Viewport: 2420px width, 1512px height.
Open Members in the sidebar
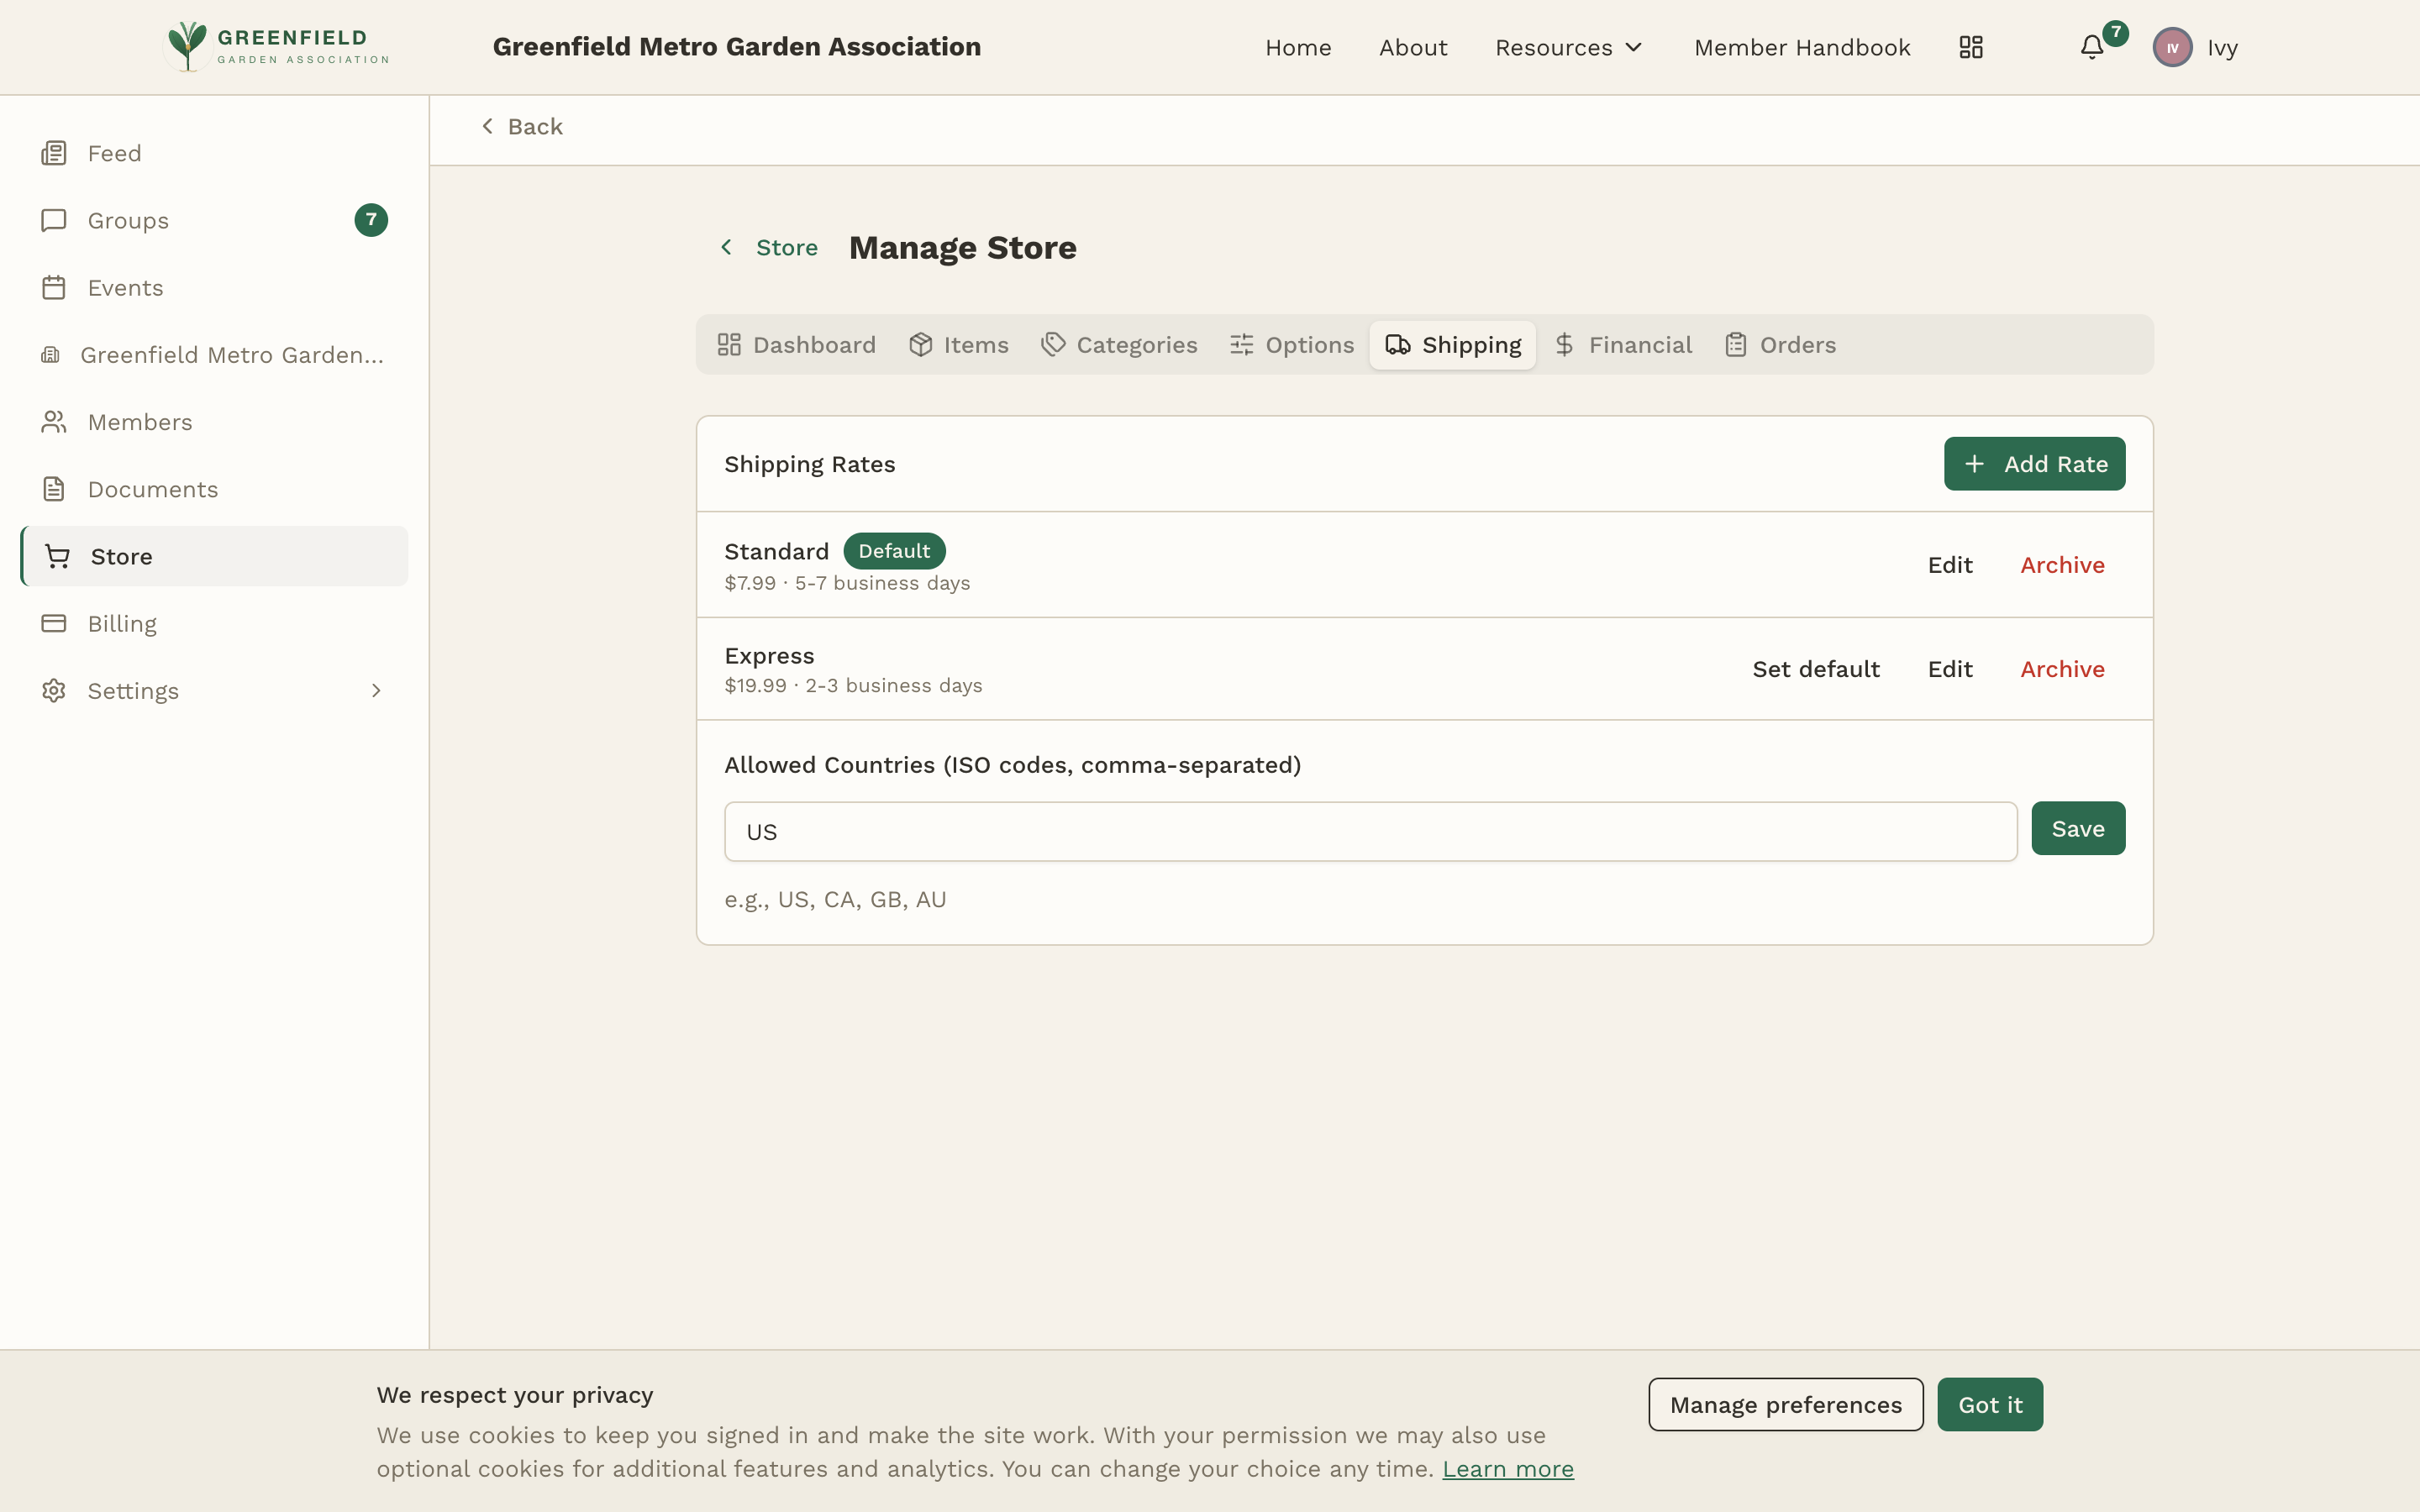coord(214,422)
